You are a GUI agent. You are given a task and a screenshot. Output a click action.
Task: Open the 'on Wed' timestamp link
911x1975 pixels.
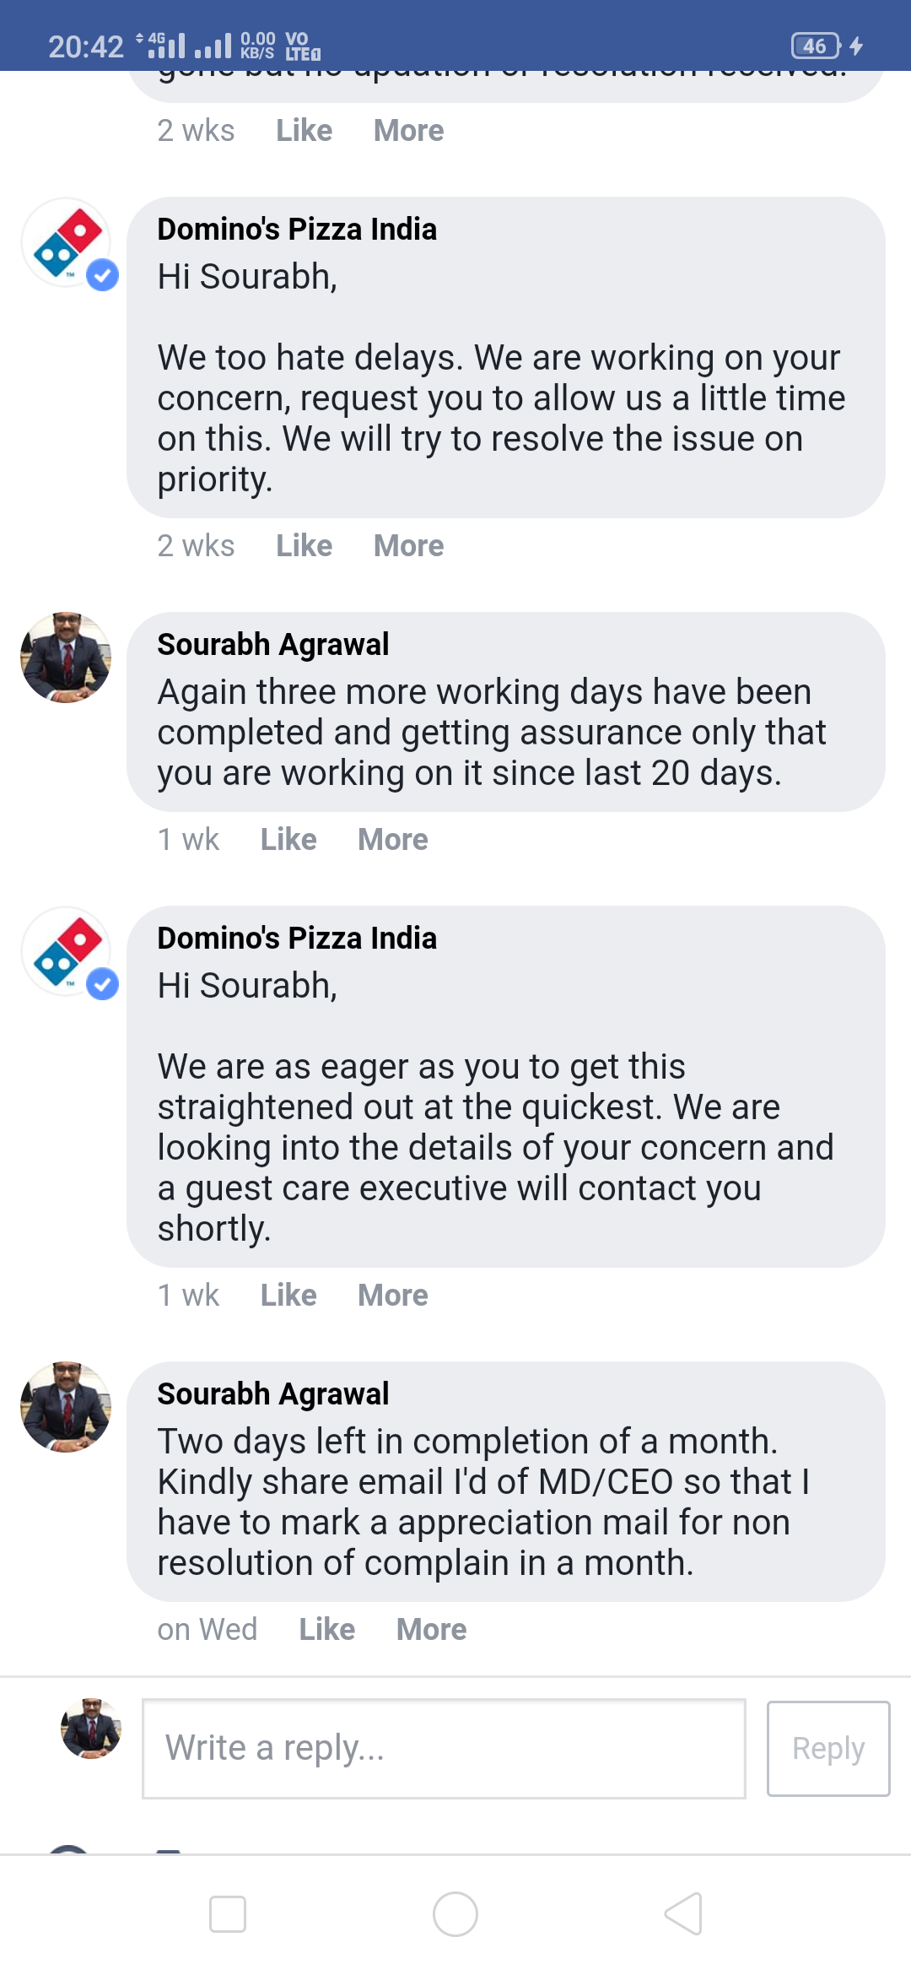click(x=208, y=1629)
